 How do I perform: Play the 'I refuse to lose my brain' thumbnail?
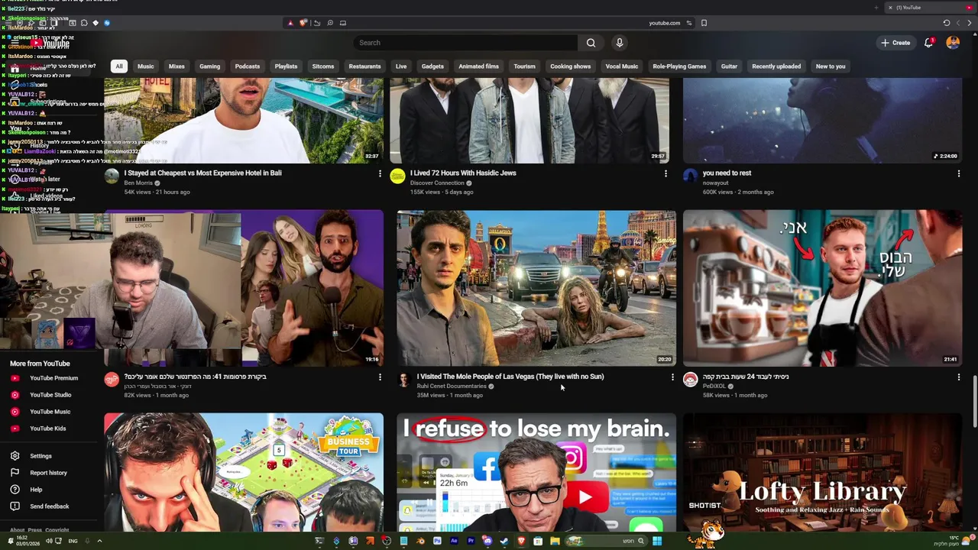point(536,472)
